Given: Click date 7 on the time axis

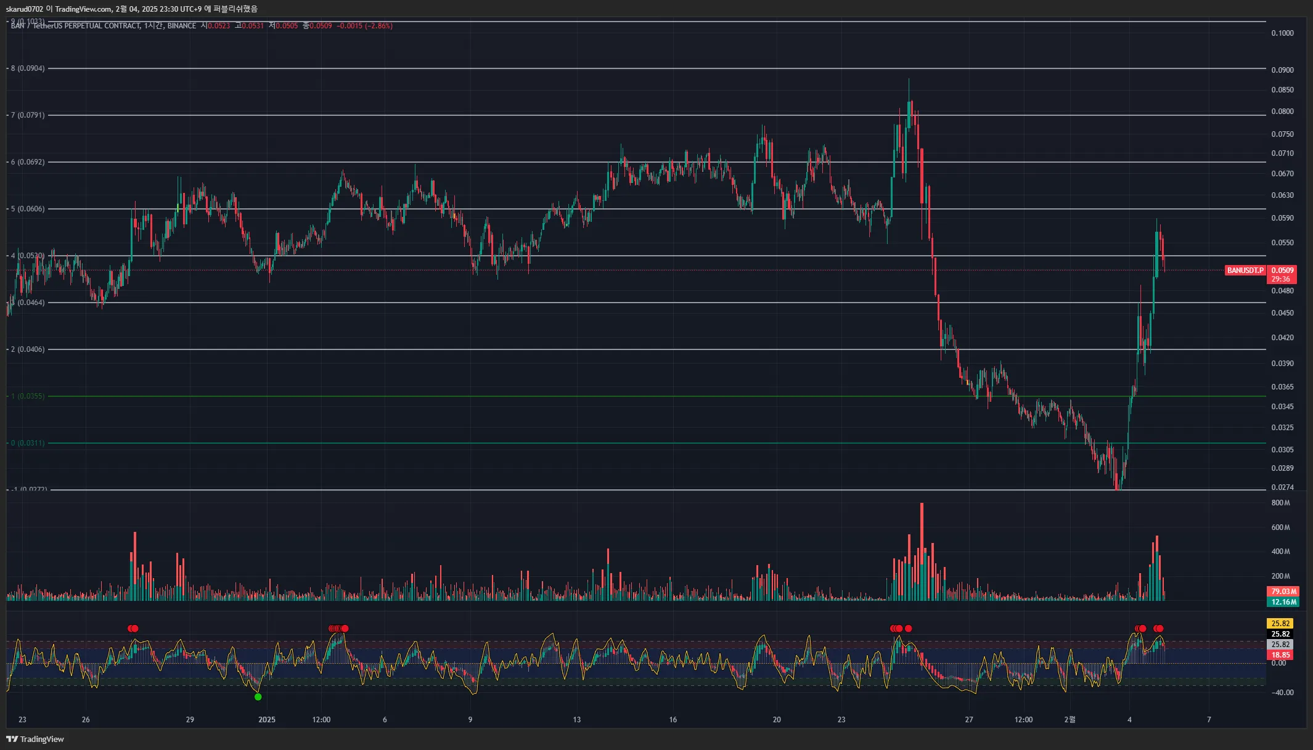Looking at the screenshot, I should [1209, 720].
